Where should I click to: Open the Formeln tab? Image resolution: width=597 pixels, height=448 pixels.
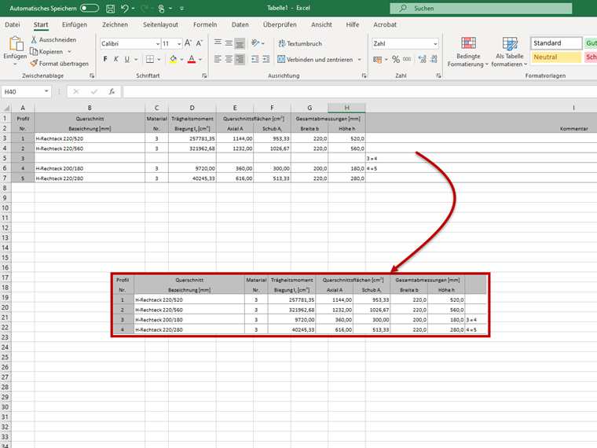click(205, 24)
